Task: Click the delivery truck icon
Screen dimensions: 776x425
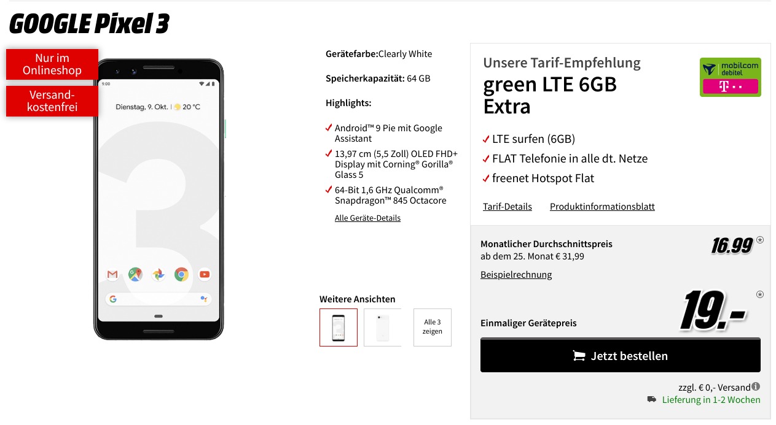Action: (651, 399)
